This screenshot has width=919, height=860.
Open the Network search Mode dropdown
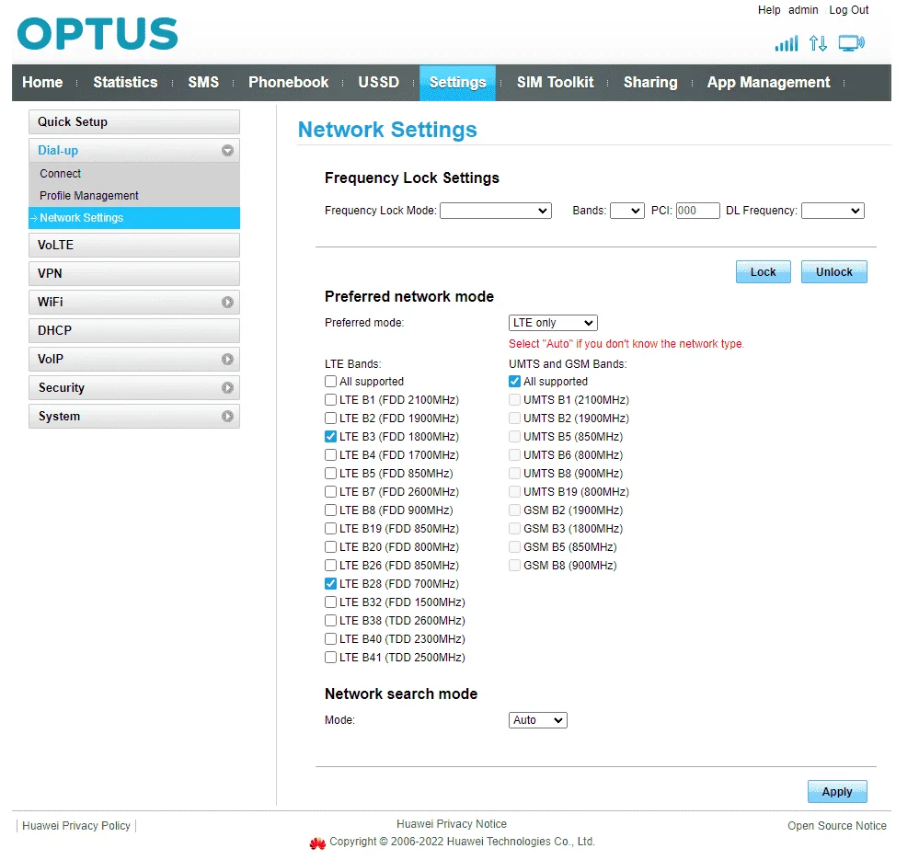(537, 720)
